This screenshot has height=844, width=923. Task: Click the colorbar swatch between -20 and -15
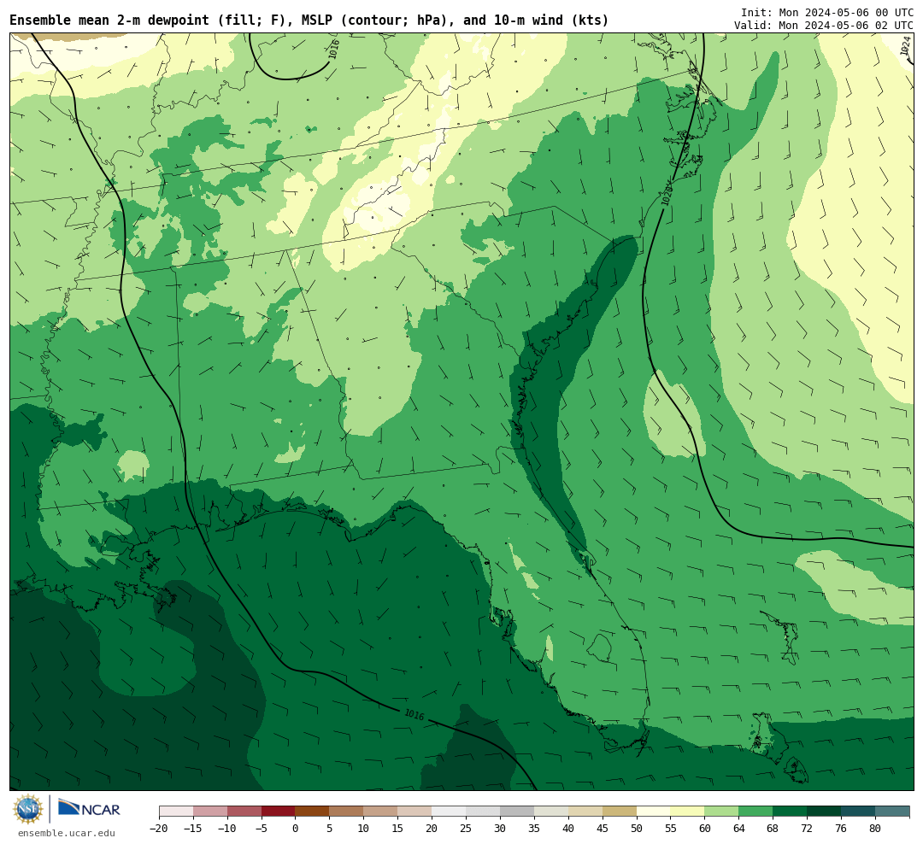[x=176, y=812]
